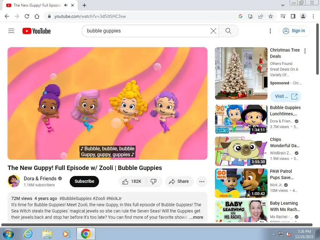Click the taskbar clock 7:26 PM

[304, 234]
